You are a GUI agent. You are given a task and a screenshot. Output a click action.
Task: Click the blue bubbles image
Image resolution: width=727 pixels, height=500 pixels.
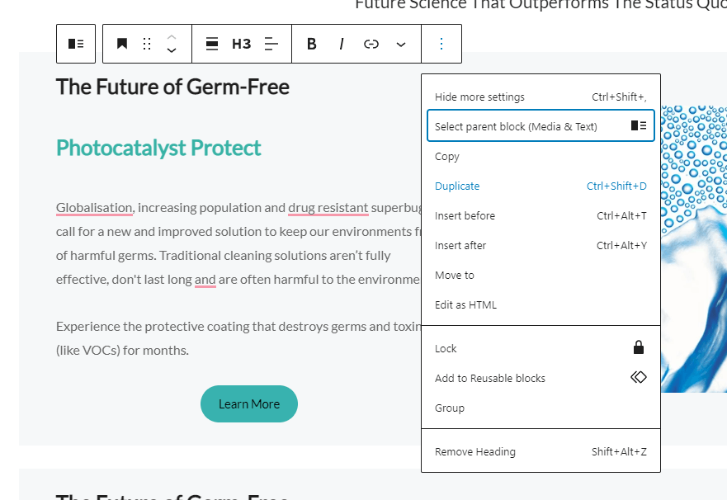pos(694,249)
